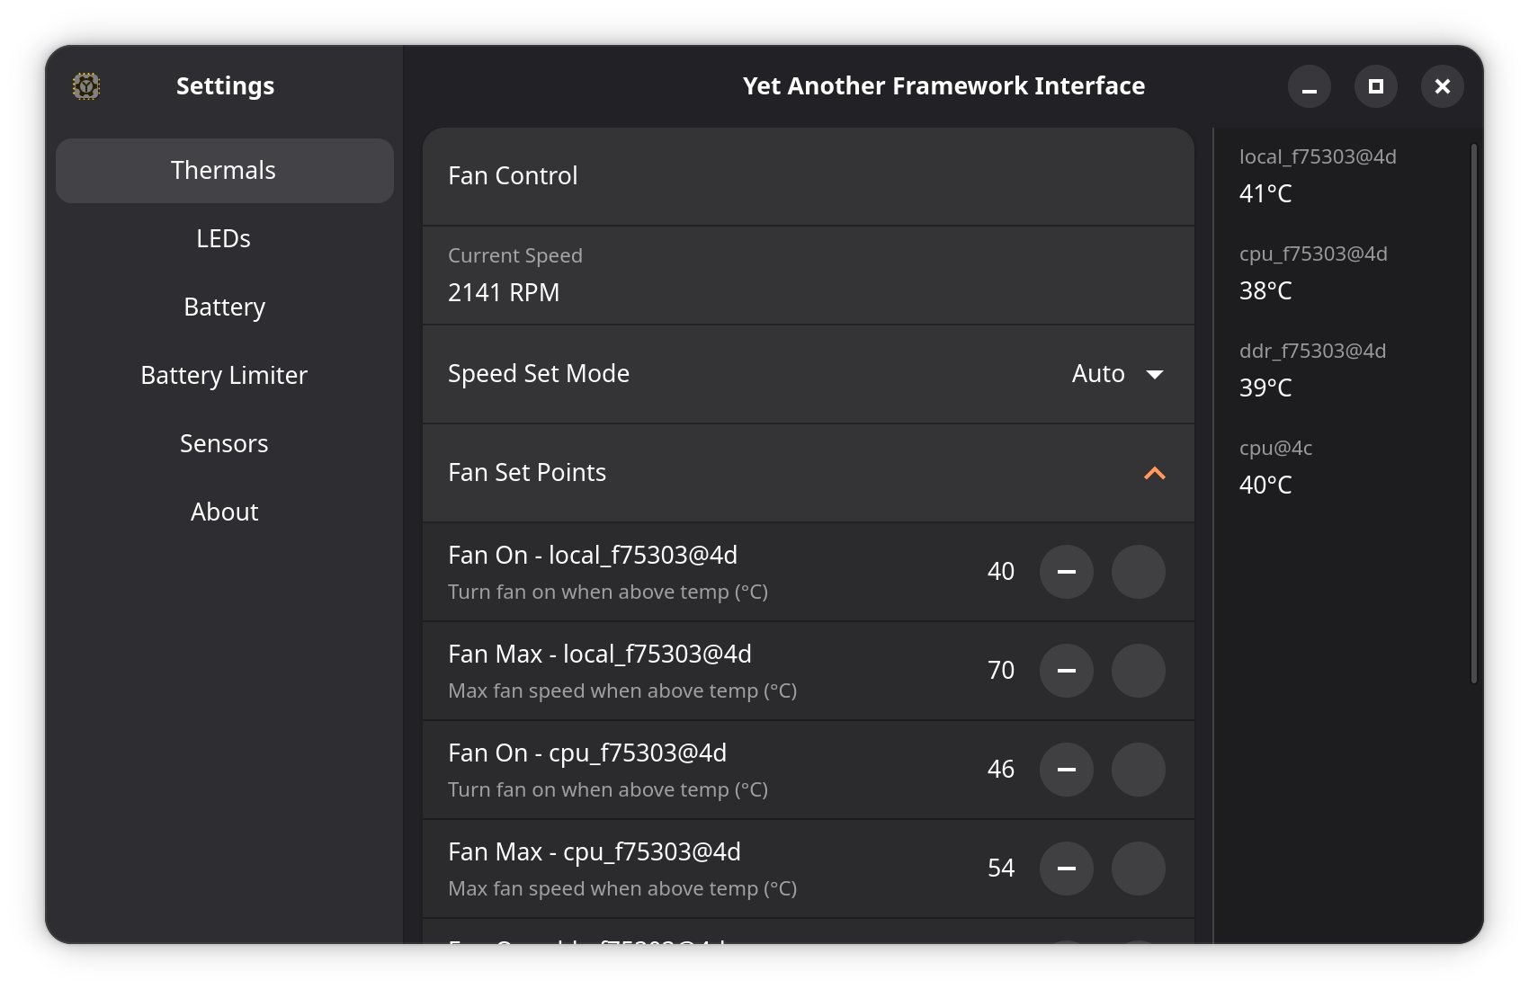Open the Sensors page
Viewport: 1529px width, 989px height.
coord(224,444)
